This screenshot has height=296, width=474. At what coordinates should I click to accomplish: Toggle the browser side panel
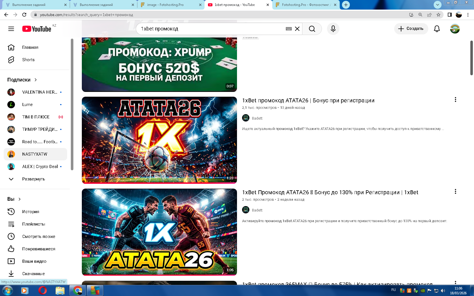[x=450, y=15]
